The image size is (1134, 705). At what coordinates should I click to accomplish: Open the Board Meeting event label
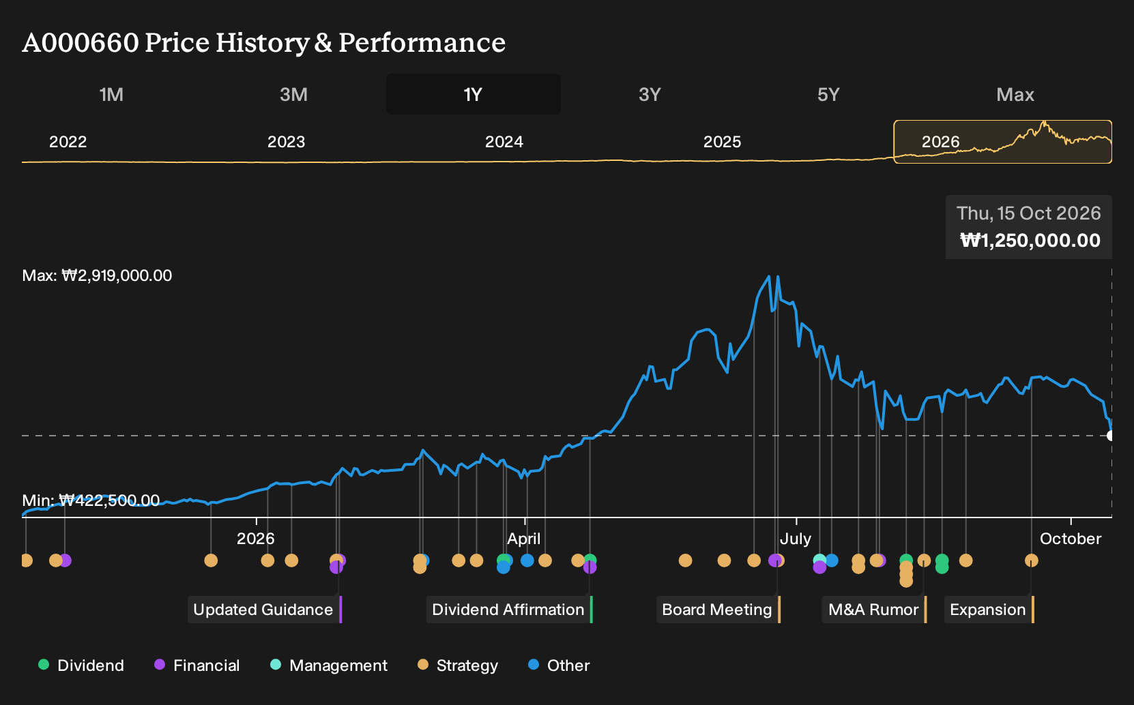[718, 610]
